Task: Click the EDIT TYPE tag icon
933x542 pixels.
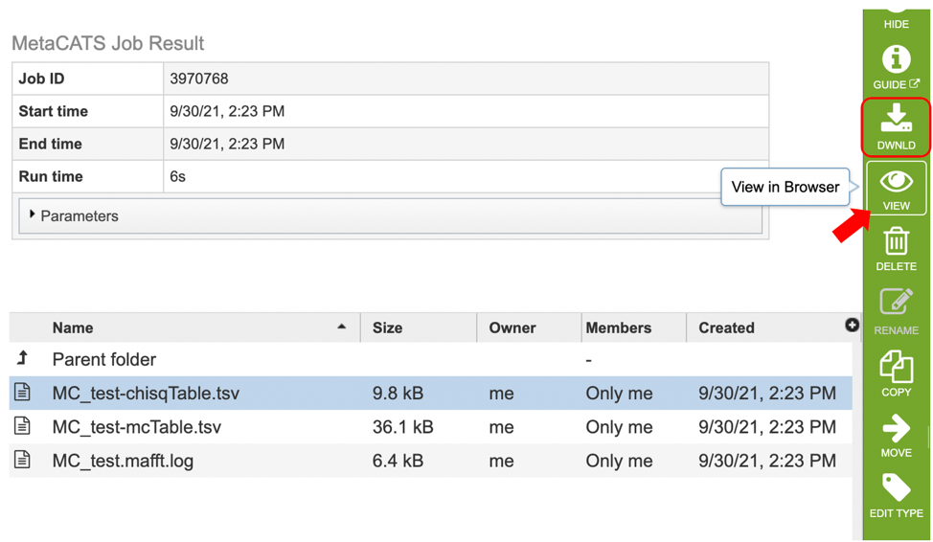Action: 896,495
